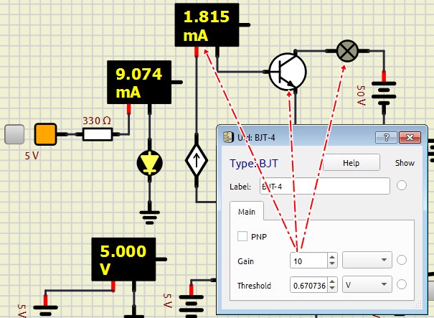Click the BJT transistor symbol

point(288,72)
